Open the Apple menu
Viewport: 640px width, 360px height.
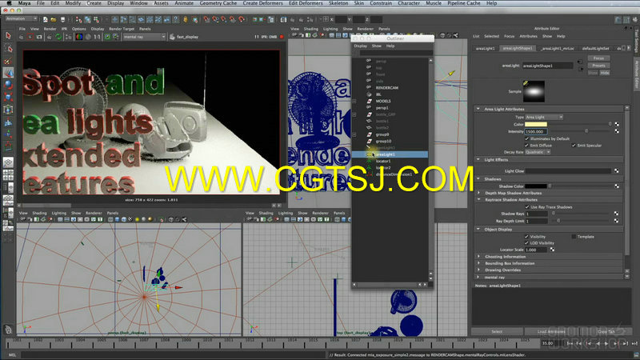click(x=9, y=3)
